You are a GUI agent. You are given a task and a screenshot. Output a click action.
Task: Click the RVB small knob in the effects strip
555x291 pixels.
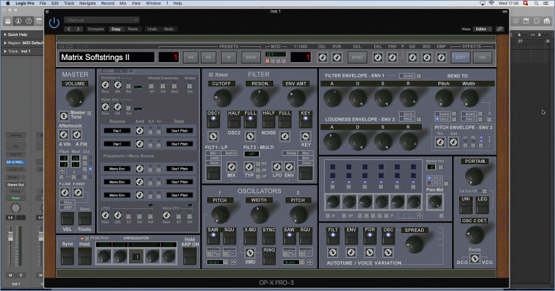(337, 57)
